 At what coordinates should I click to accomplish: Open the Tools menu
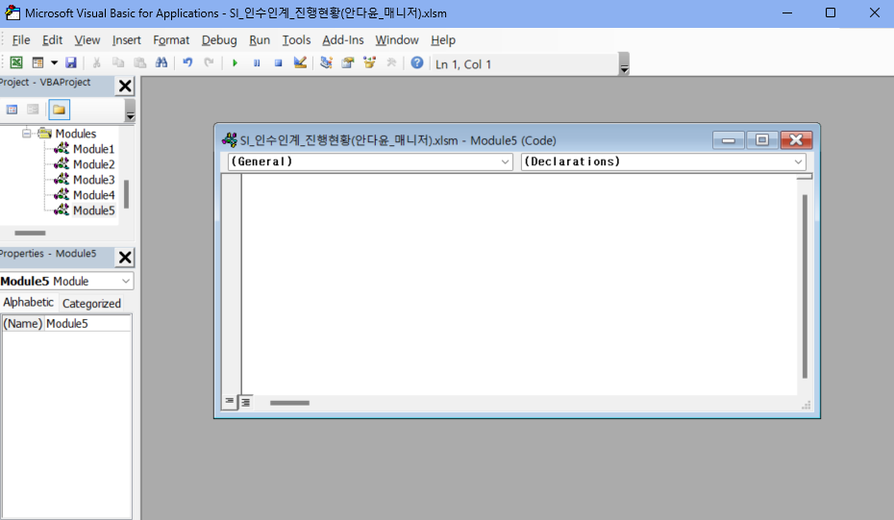coord(296,40)
